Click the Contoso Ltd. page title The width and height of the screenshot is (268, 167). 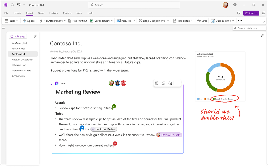click(66, 43)
